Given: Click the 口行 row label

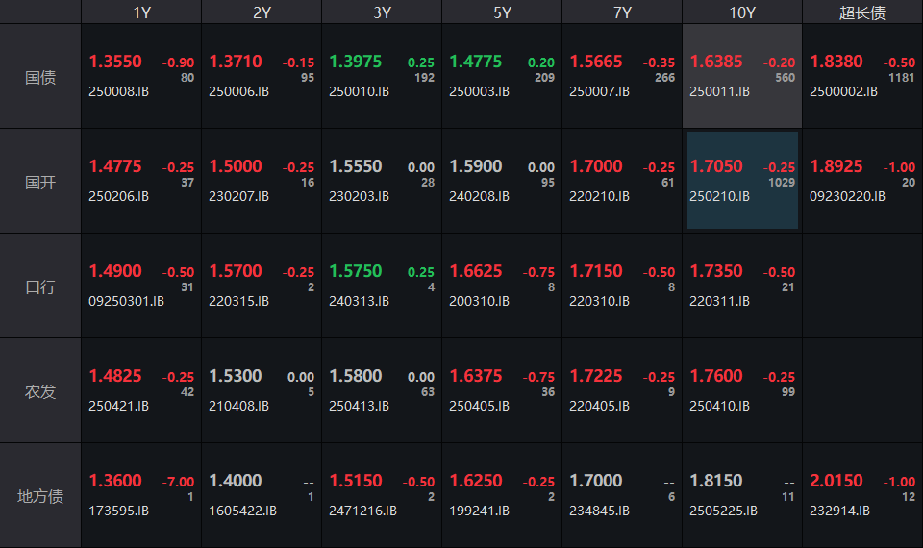Looking at the screenshot, I should click(x=40, y=286).
